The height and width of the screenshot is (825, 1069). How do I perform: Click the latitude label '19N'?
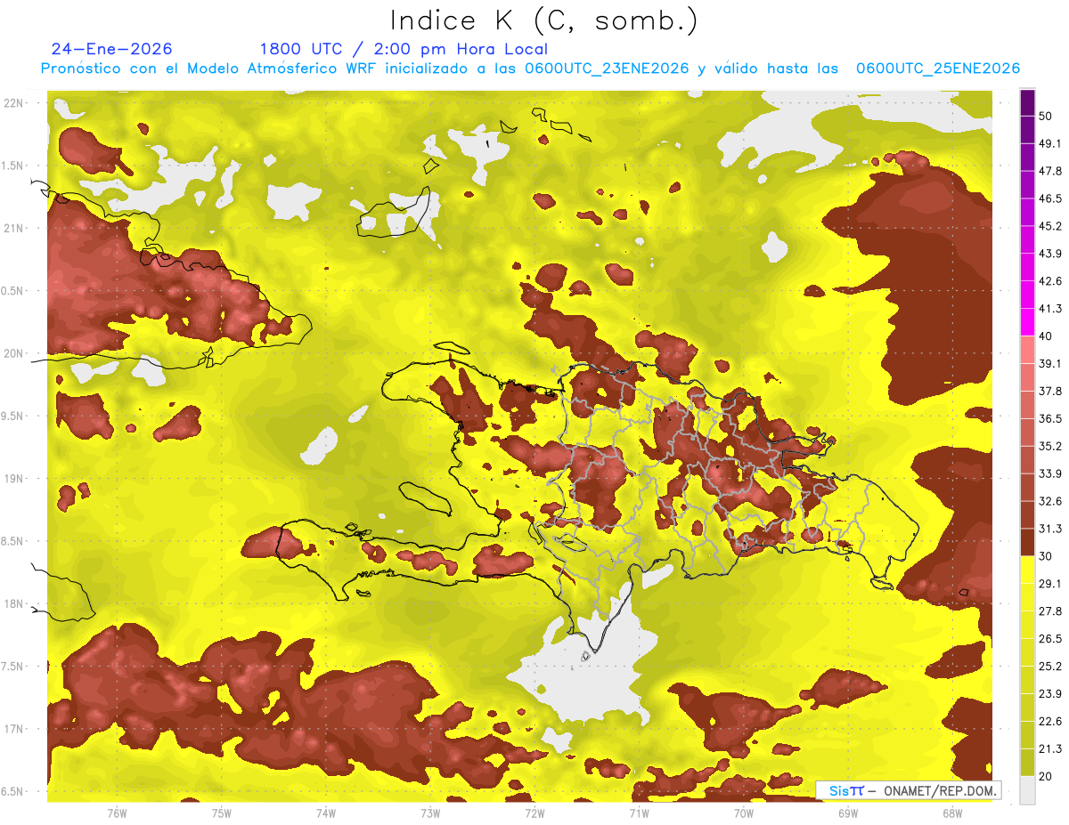(x=12, y=478)
